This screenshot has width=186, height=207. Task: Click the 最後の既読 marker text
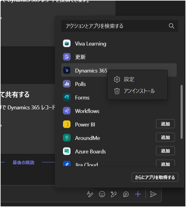point(23,162)
